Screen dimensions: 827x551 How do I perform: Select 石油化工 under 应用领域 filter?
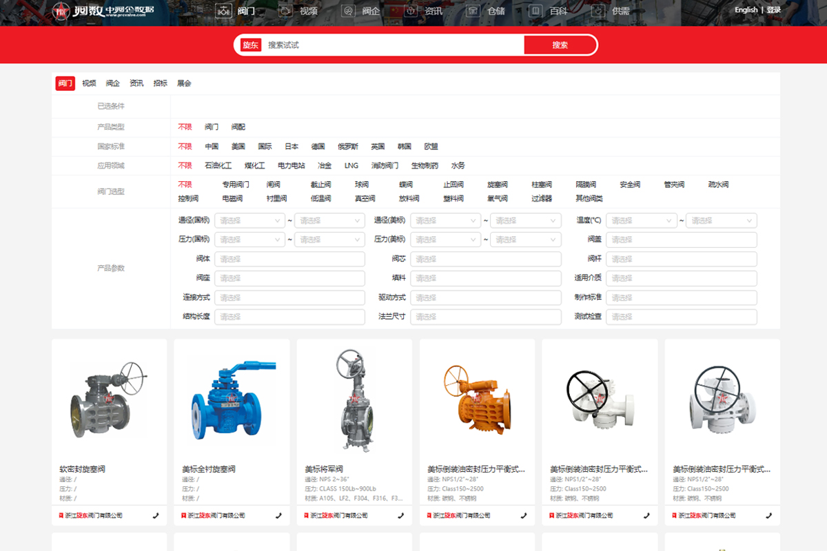pyautogui.click(x=218, y=166)
